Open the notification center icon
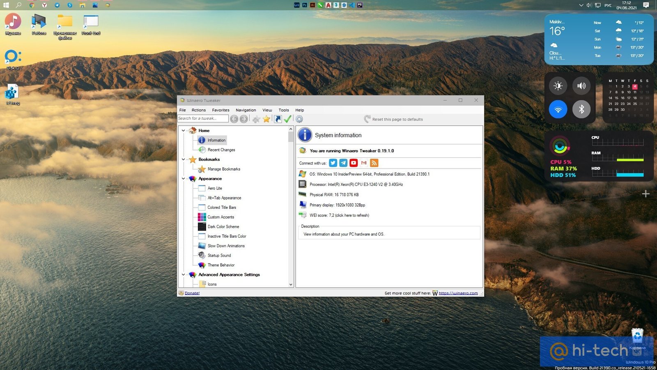Image resolution: width=657 pixels, height=370 pixels. [646, 5]
